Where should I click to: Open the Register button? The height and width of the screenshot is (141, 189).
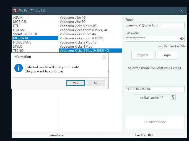click(x=143, y=55)
